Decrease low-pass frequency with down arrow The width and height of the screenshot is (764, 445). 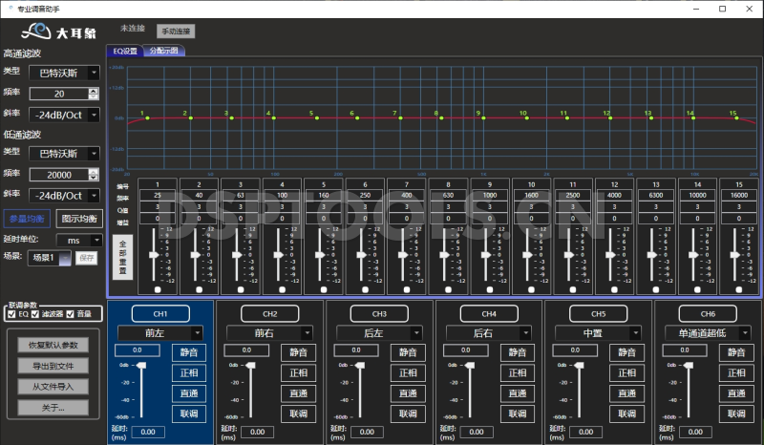(93, 178)
